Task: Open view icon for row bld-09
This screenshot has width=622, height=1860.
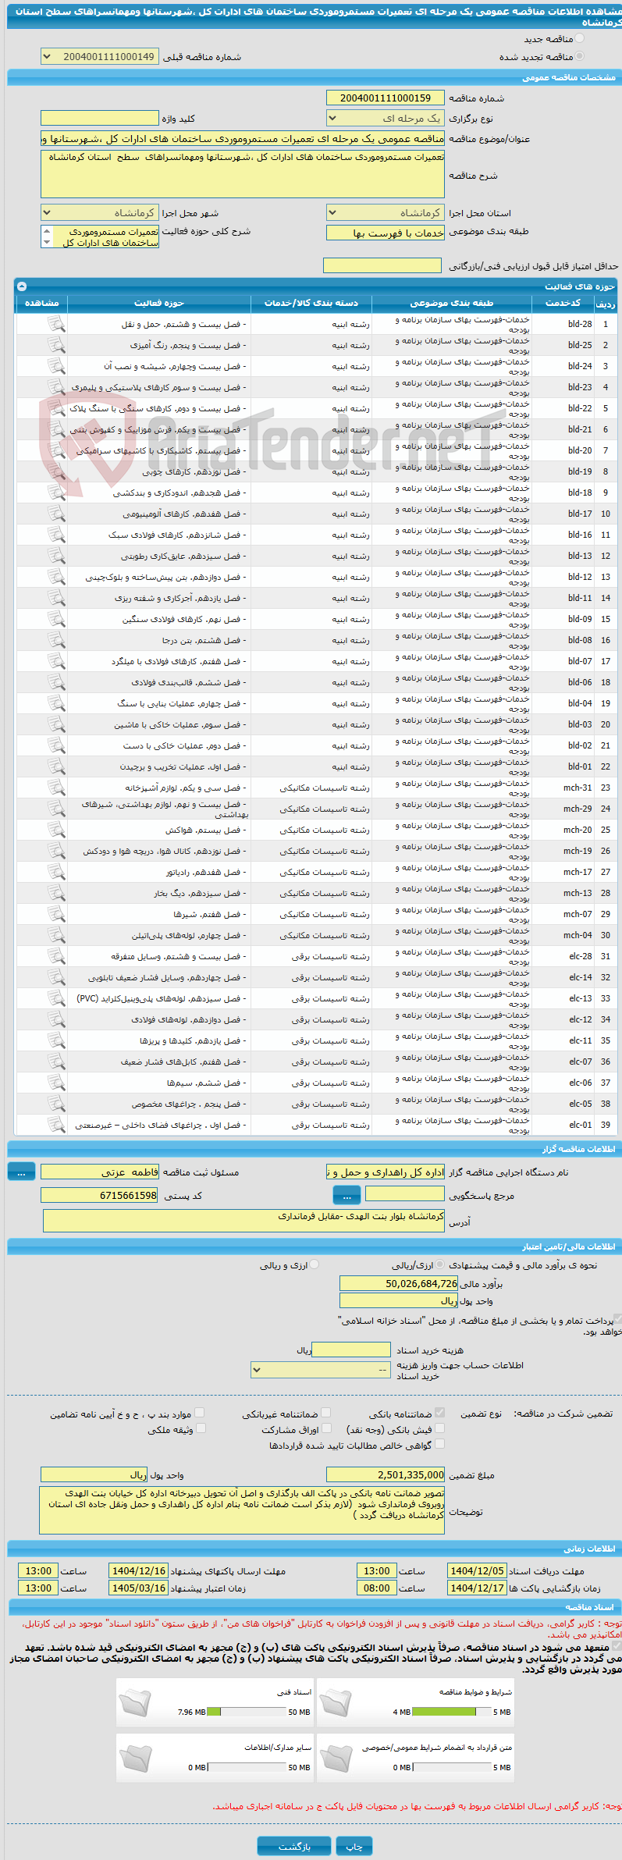Action: 56,619
